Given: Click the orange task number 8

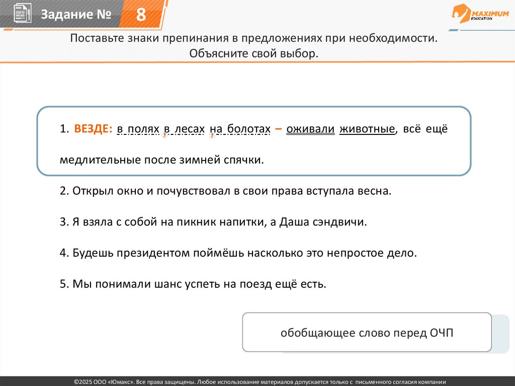Looking at the screenshot, I should pyautogui.click(x=141, y=15).
